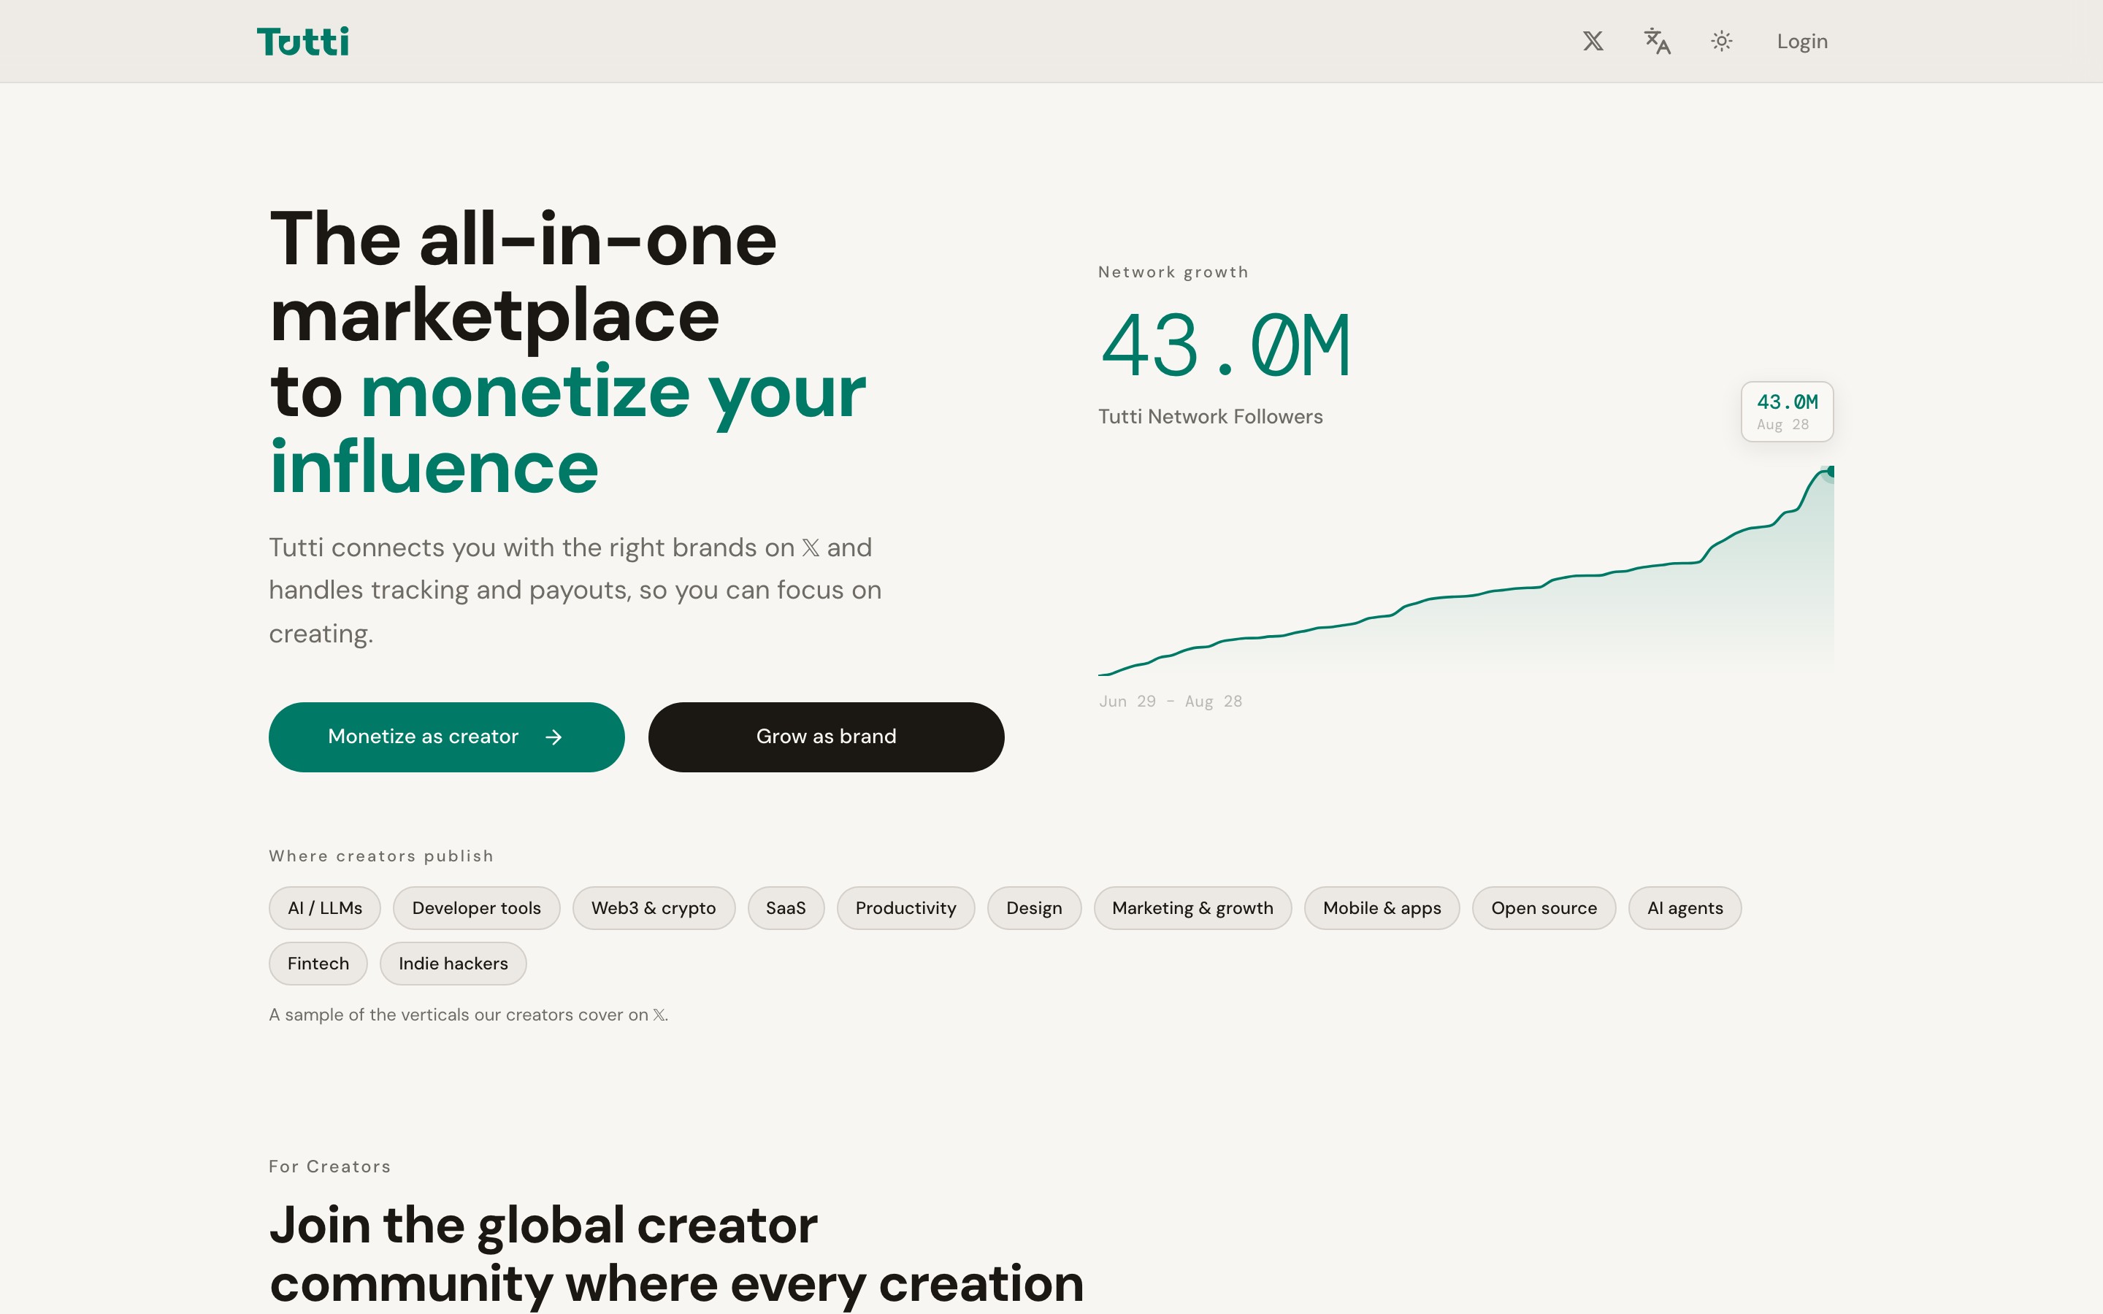
Task: Click the monetize your influence headline
Action: pos(568,429)
